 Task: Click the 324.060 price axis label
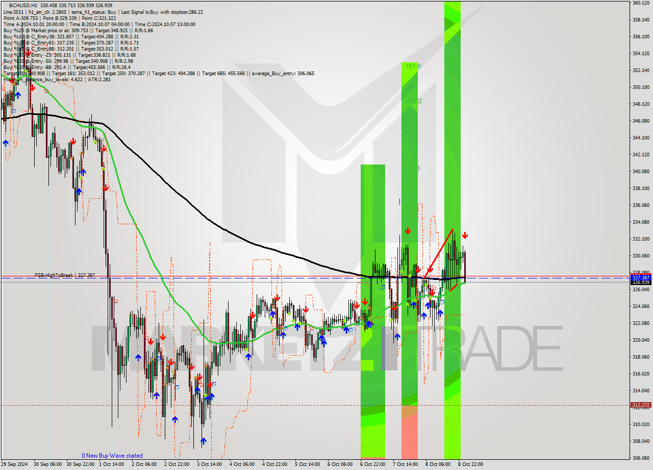click(640, 307)
